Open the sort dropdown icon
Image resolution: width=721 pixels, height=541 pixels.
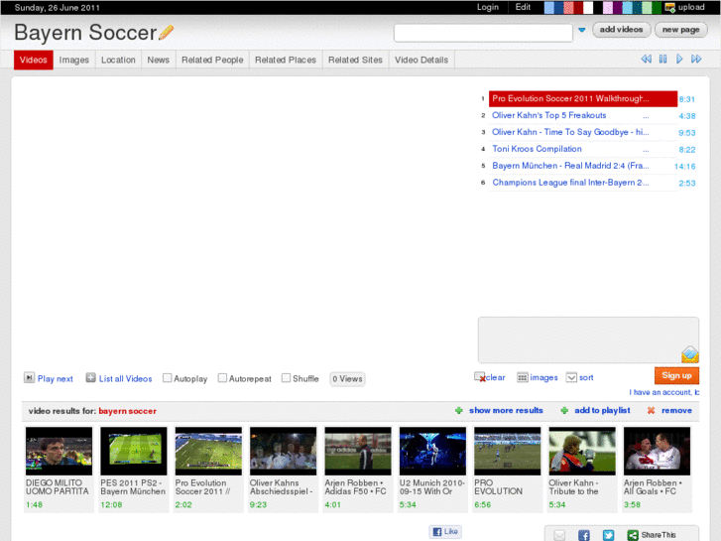coord(571,377)
